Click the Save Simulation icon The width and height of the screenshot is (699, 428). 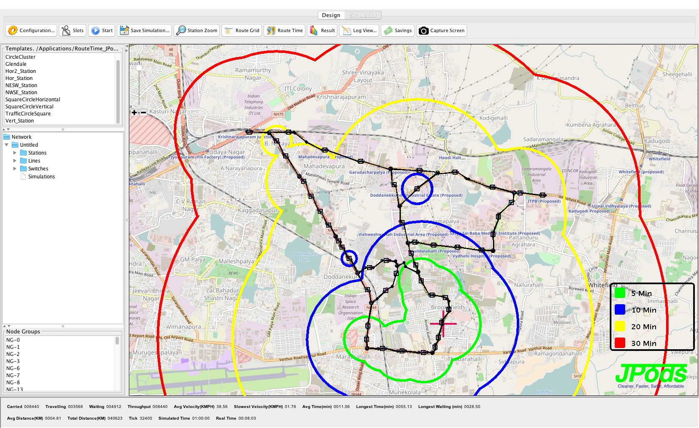point(124,30)
